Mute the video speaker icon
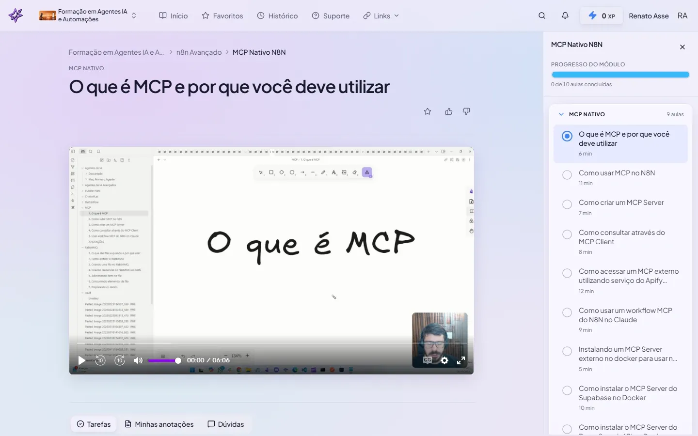 click(138, 360)
